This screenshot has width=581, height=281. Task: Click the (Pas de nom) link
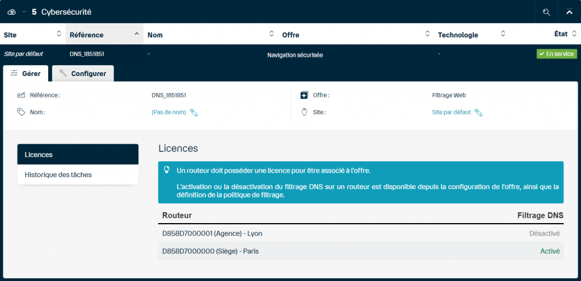click(169, 112)
